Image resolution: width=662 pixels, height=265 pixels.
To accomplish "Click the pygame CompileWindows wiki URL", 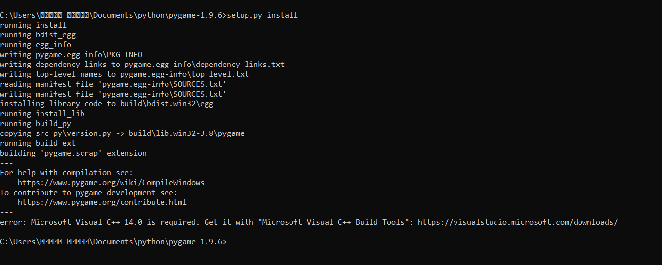I will pyautogui.click(x=111, y=183).
